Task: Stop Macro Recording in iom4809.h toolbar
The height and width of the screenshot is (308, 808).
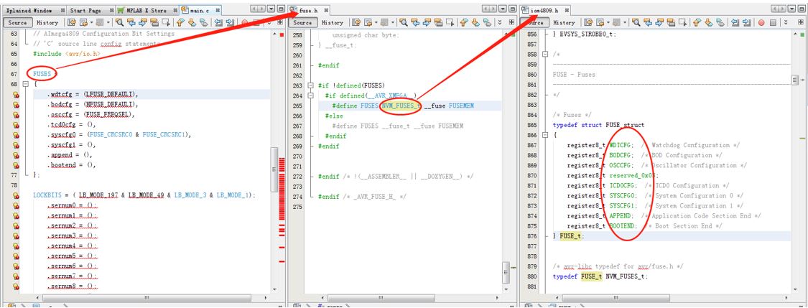Action: (x=773, y=23)
